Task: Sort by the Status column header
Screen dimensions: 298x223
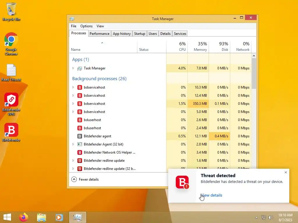Action: click(152, 47)
